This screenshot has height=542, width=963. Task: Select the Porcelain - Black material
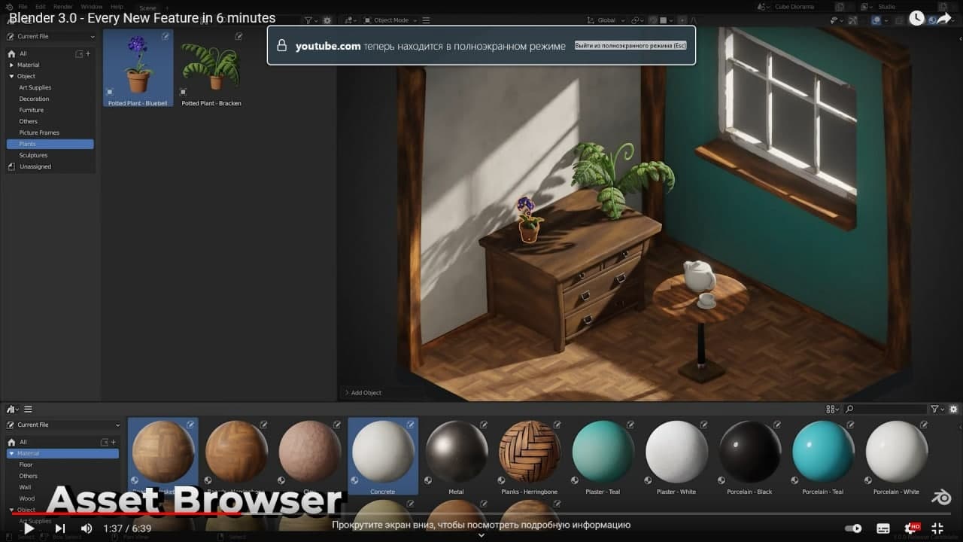[750, 456]
